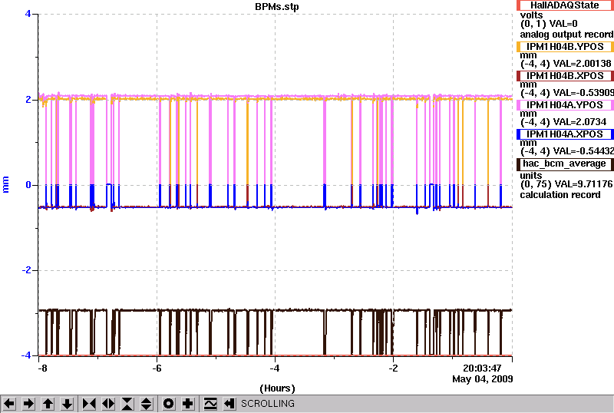Click the May 04, 2009 date label

point(483,379)
